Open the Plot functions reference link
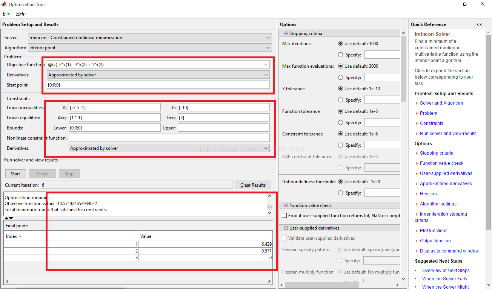Viewport: 492px width, 289px height. [x=434, y=231]
